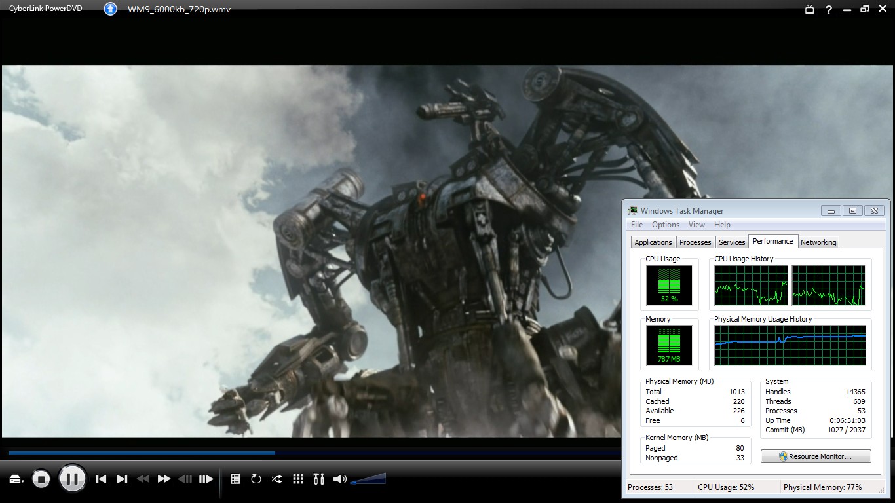
Task: Close the Windows Task Manager window
Action: click(874, 211)
